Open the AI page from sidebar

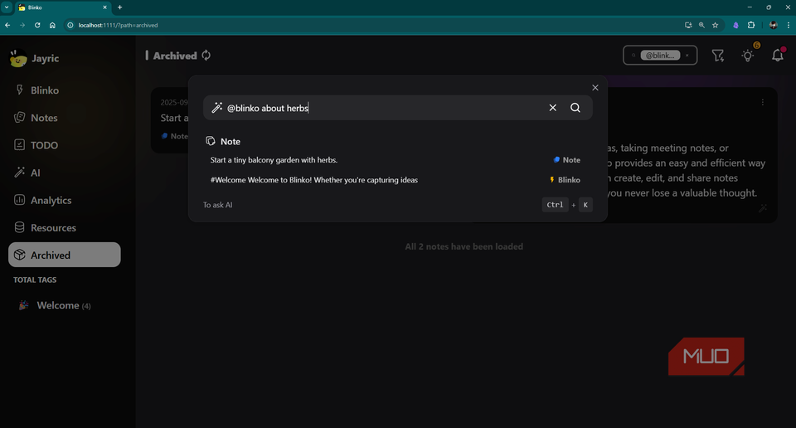pyautogui.click(x=35, y=173)
